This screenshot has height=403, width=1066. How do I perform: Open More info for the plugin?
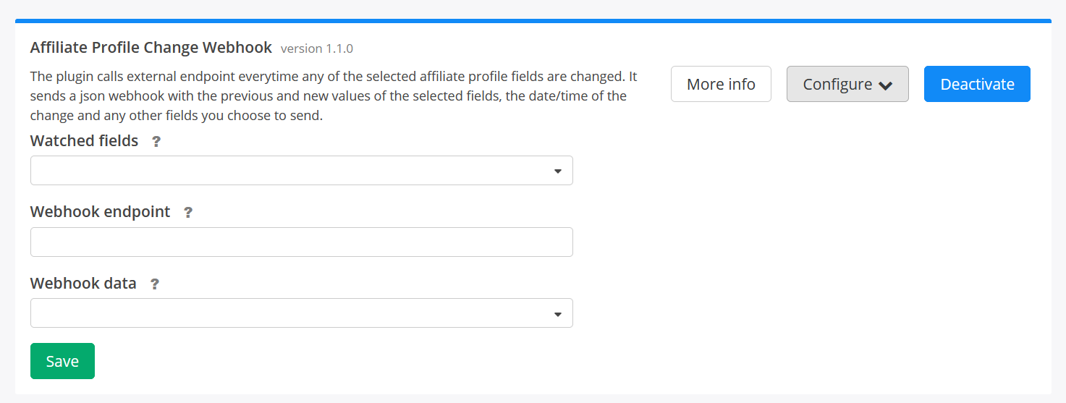(721, 85)
